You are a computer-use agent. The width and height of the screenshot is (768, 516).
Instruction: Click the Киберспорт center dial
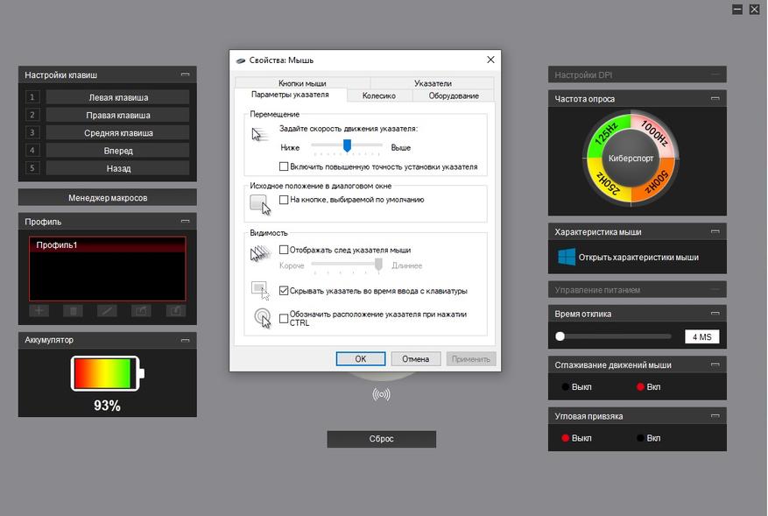631,159
